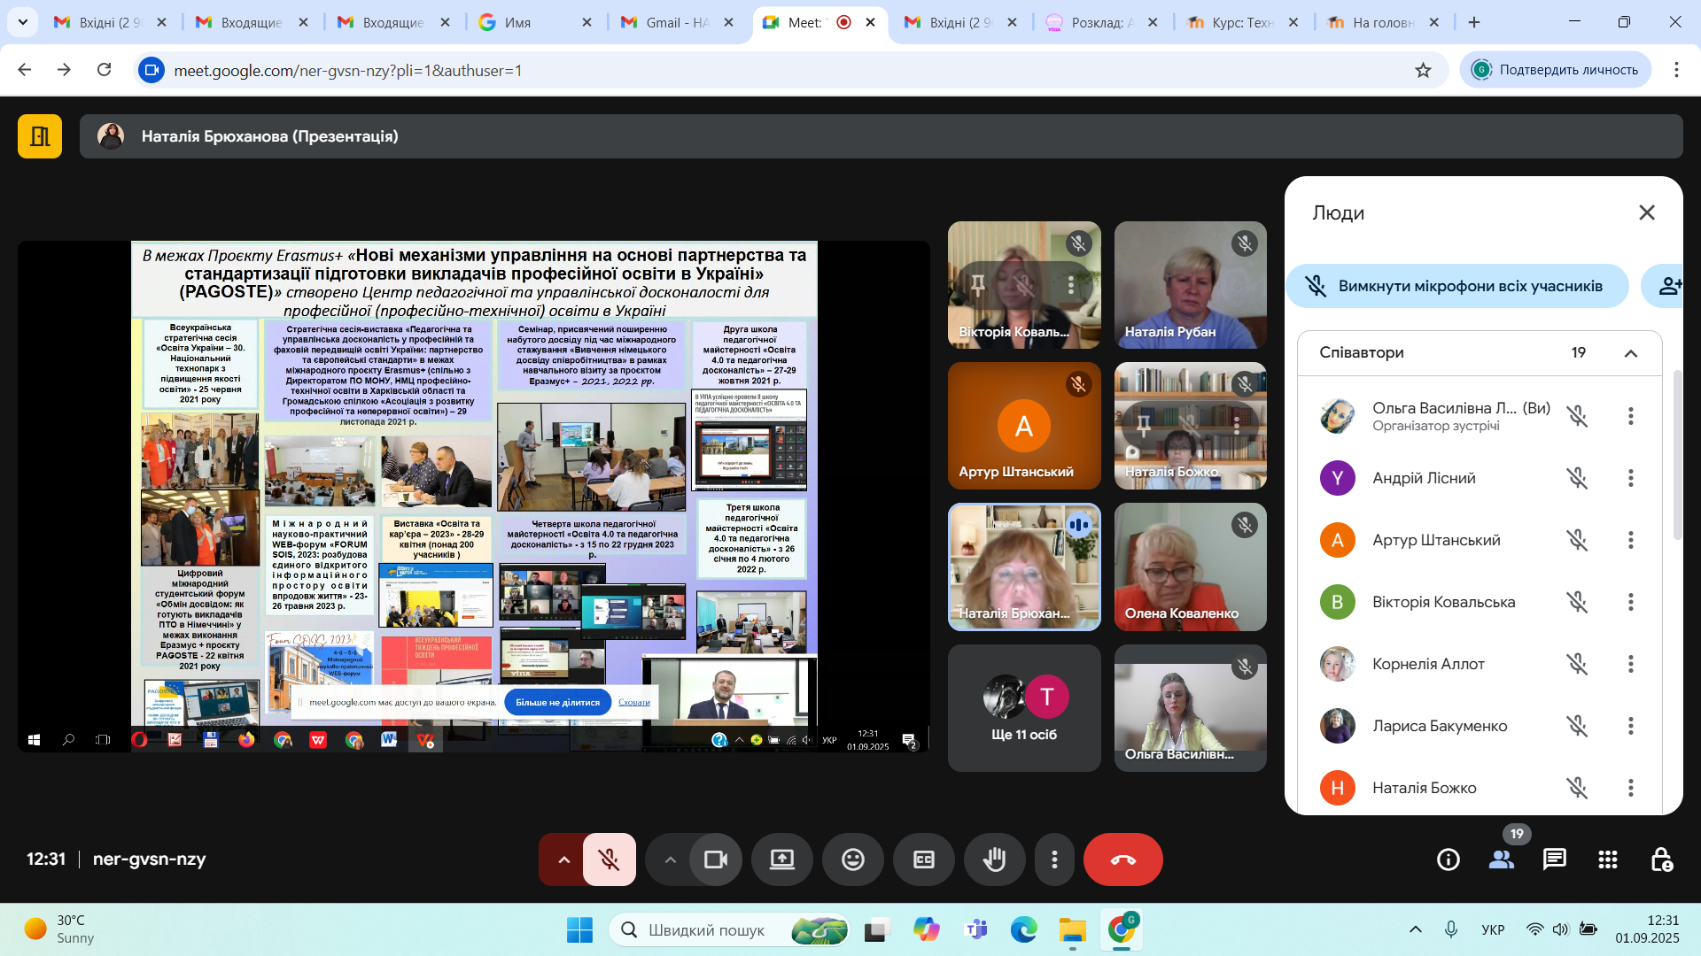This screenshot has height=956, width=1701.
Task: Expand video settings arrow beside camera
Action: [x=670, y=860]
